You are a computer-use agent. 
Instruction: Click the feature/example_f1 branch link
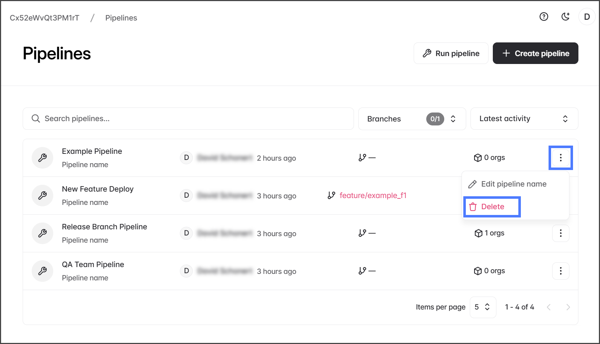pyautogui.click(x=373, y=196)
